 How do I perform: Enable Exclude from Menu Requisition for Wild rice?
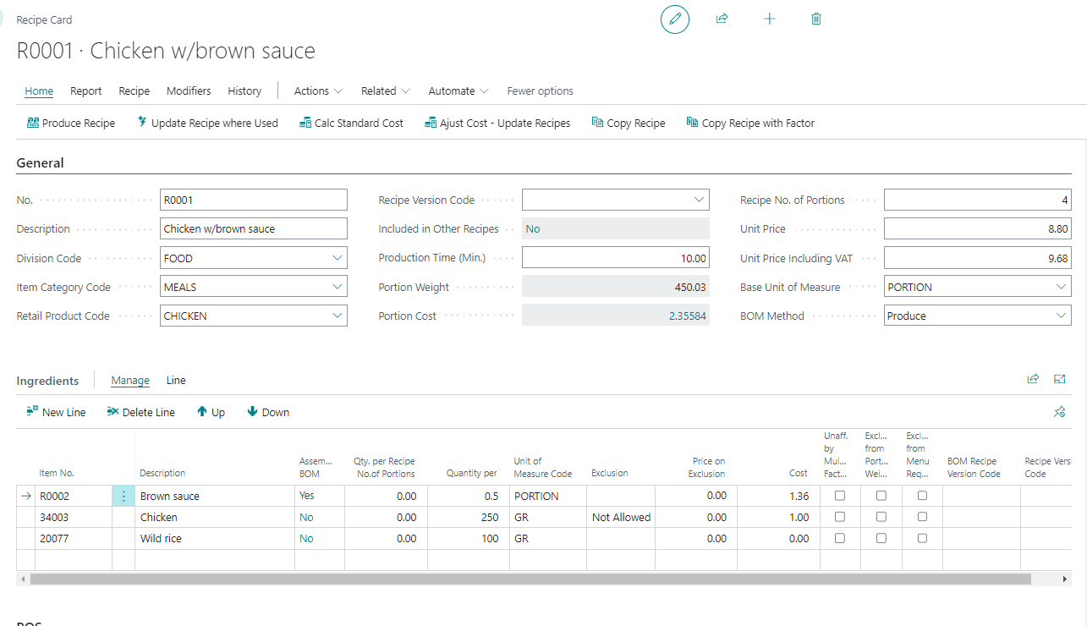click(x=922, y=538)
